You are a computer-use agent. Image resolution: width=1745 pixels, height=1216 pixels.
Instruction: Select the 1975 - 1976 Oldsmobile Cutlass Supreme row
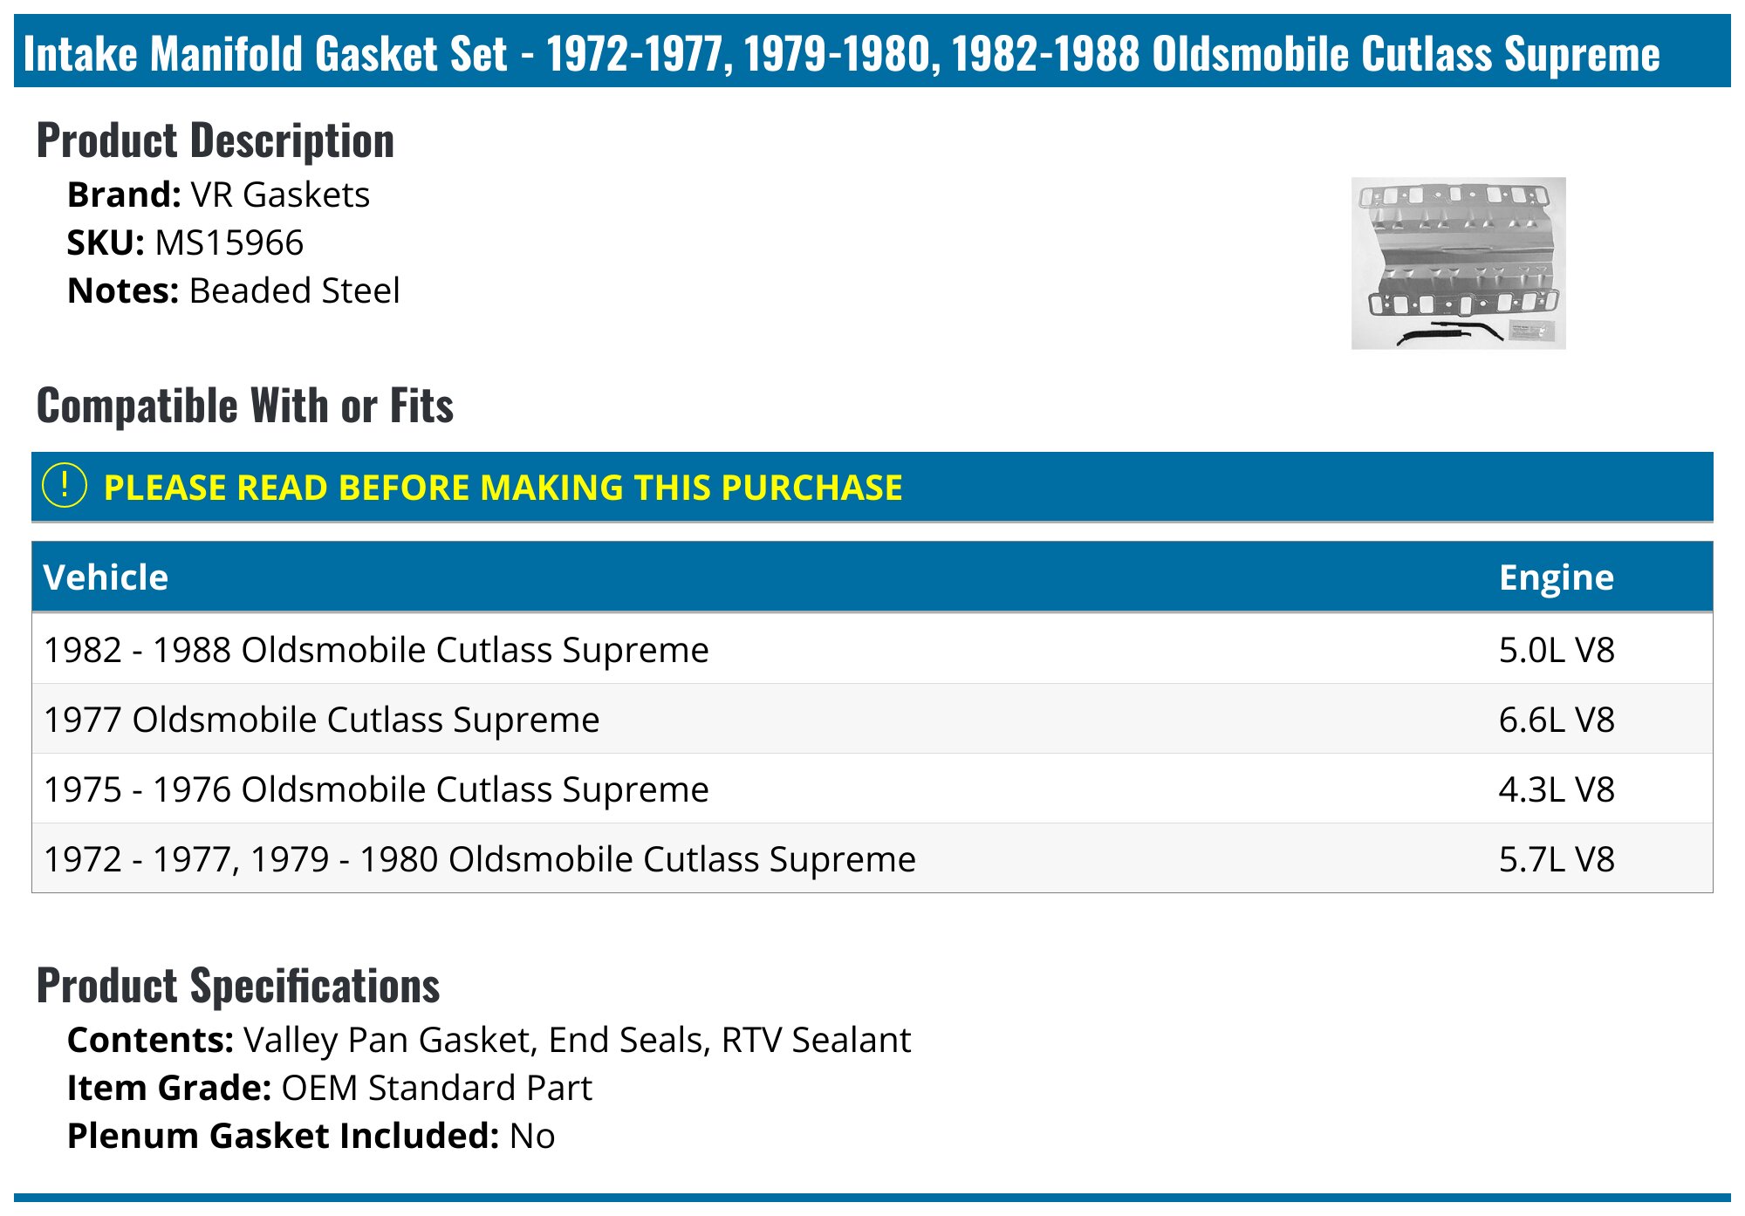[376, 789]
